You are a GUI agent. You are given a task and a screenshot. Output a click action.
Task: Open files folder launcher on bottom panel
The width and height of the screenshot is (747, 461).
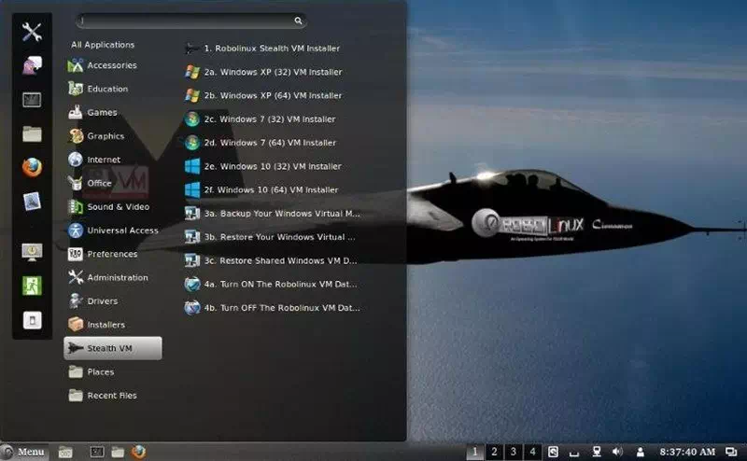(x=118, y=452)
